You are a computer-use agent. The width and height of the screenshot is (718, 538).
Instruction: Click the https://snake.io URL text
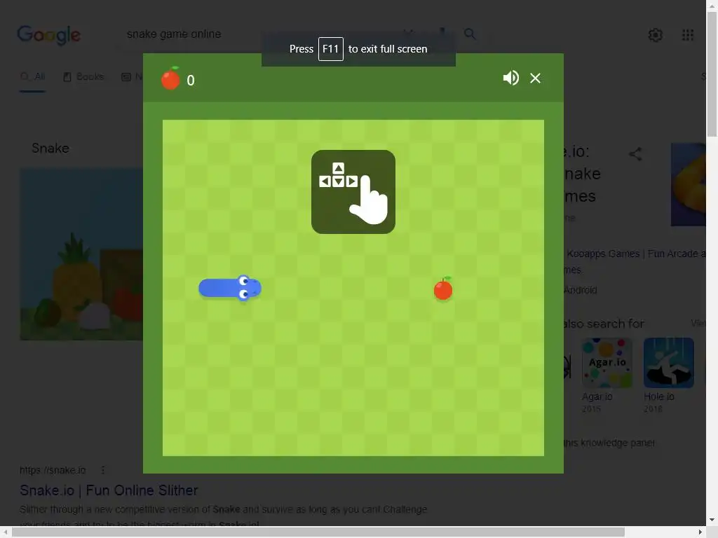(x=53, y=470)
